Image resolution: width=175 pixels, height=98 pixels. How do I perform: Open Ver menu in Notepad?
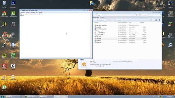point(37,12)
